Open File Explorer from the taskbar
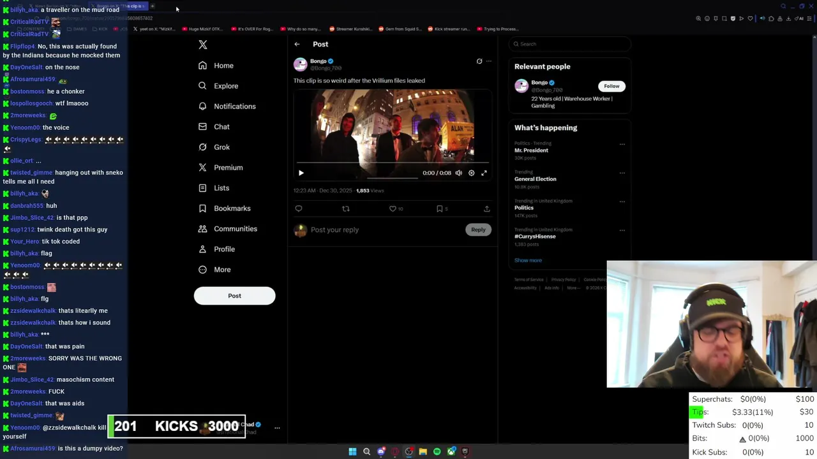The image size is (817, 459). (423, 451)
